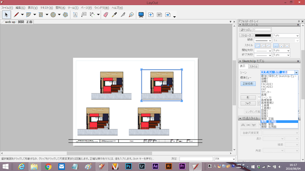The width and height of the screenshot is (305, 171).
Task: Open Photoshop from the taskbar
Action: (128, 166)
